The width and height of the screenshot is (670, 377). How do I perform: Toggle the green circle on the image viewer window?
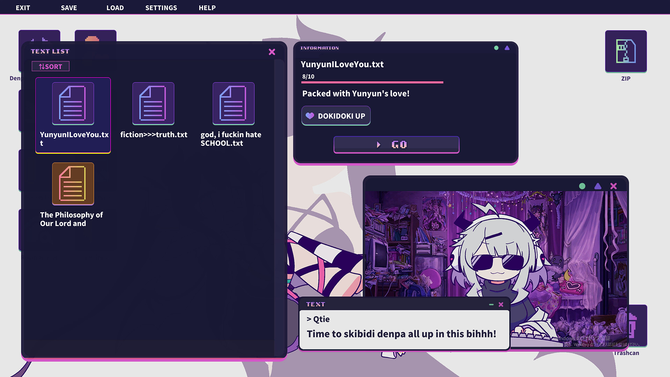[582, 186]
